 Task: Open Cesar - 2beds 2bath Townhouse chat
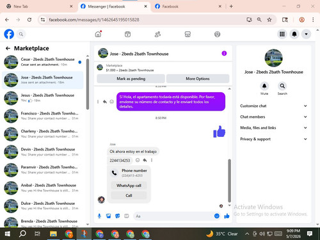[42, 62]
